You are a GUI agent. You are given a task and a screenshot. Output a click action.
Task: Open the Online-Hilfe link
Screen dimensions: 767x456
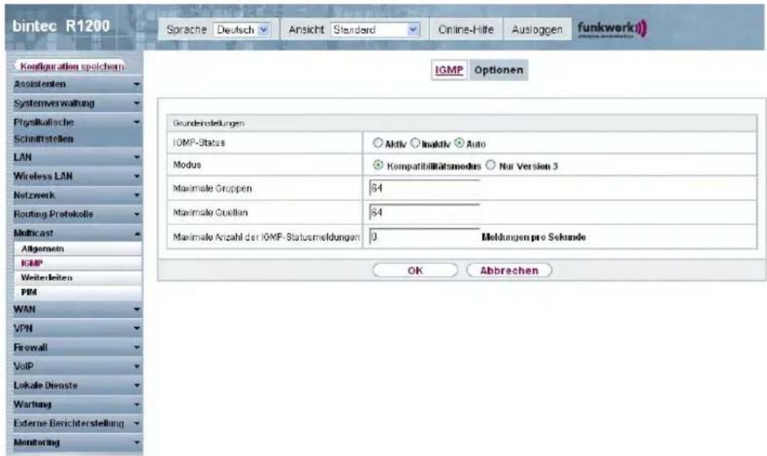[466, 30]
